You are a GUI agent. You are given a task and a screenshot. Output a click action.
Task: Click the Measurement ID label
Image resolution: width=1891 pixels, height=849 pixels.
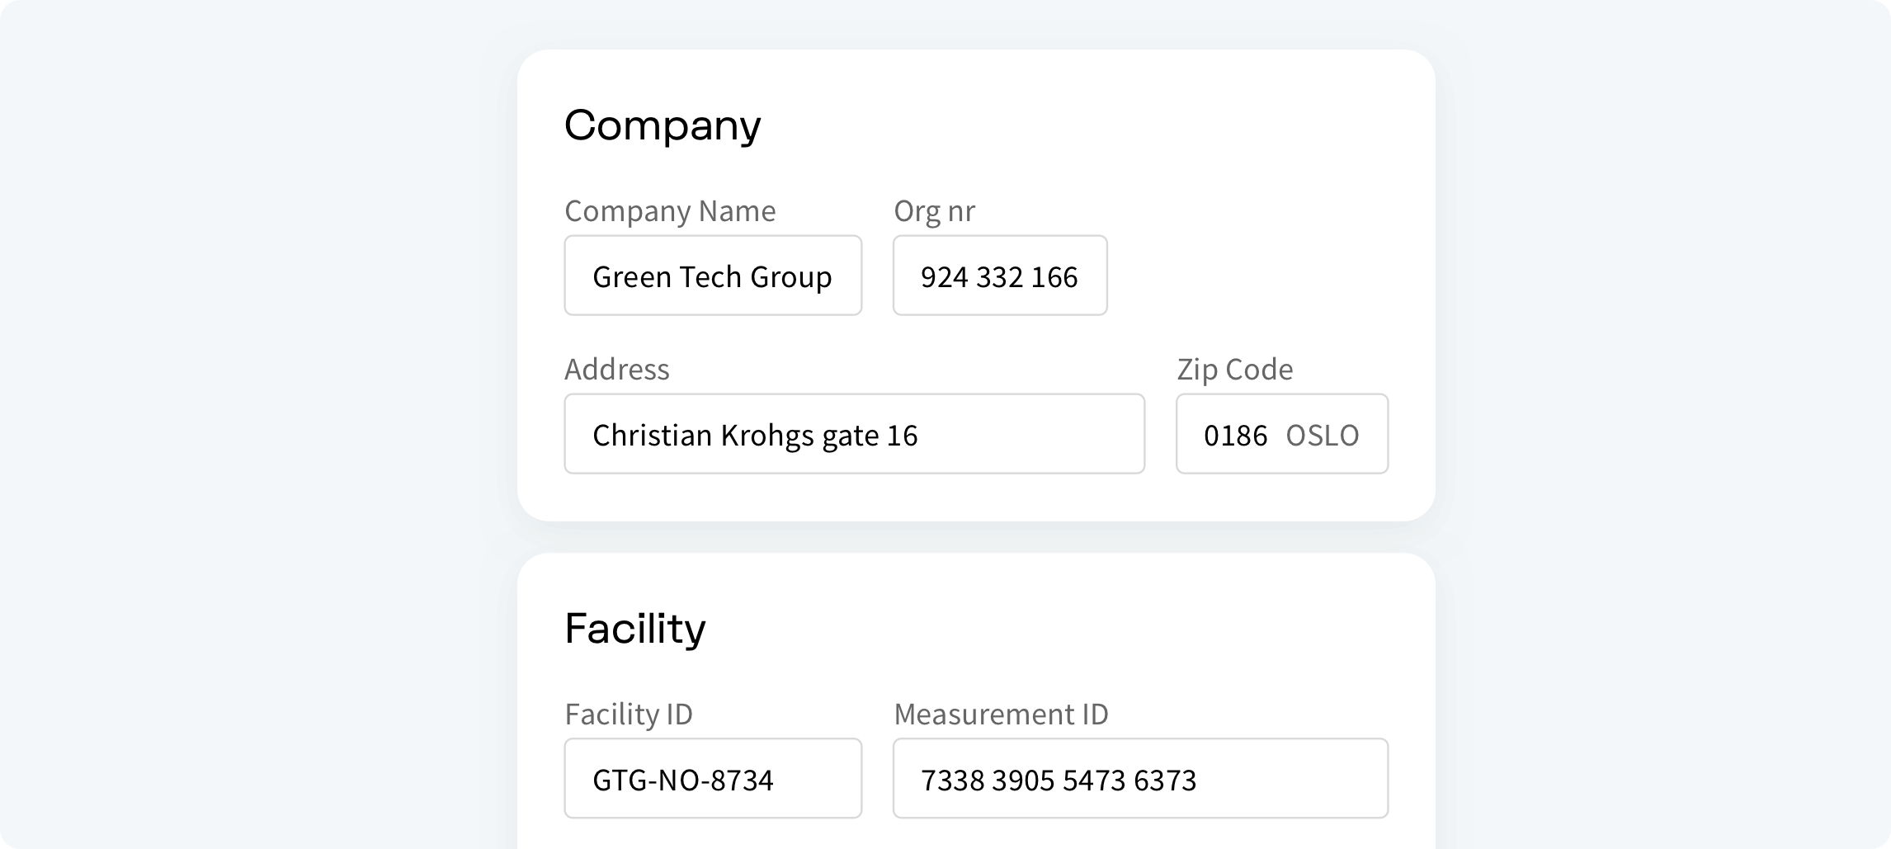click(x=1001, y=714)
